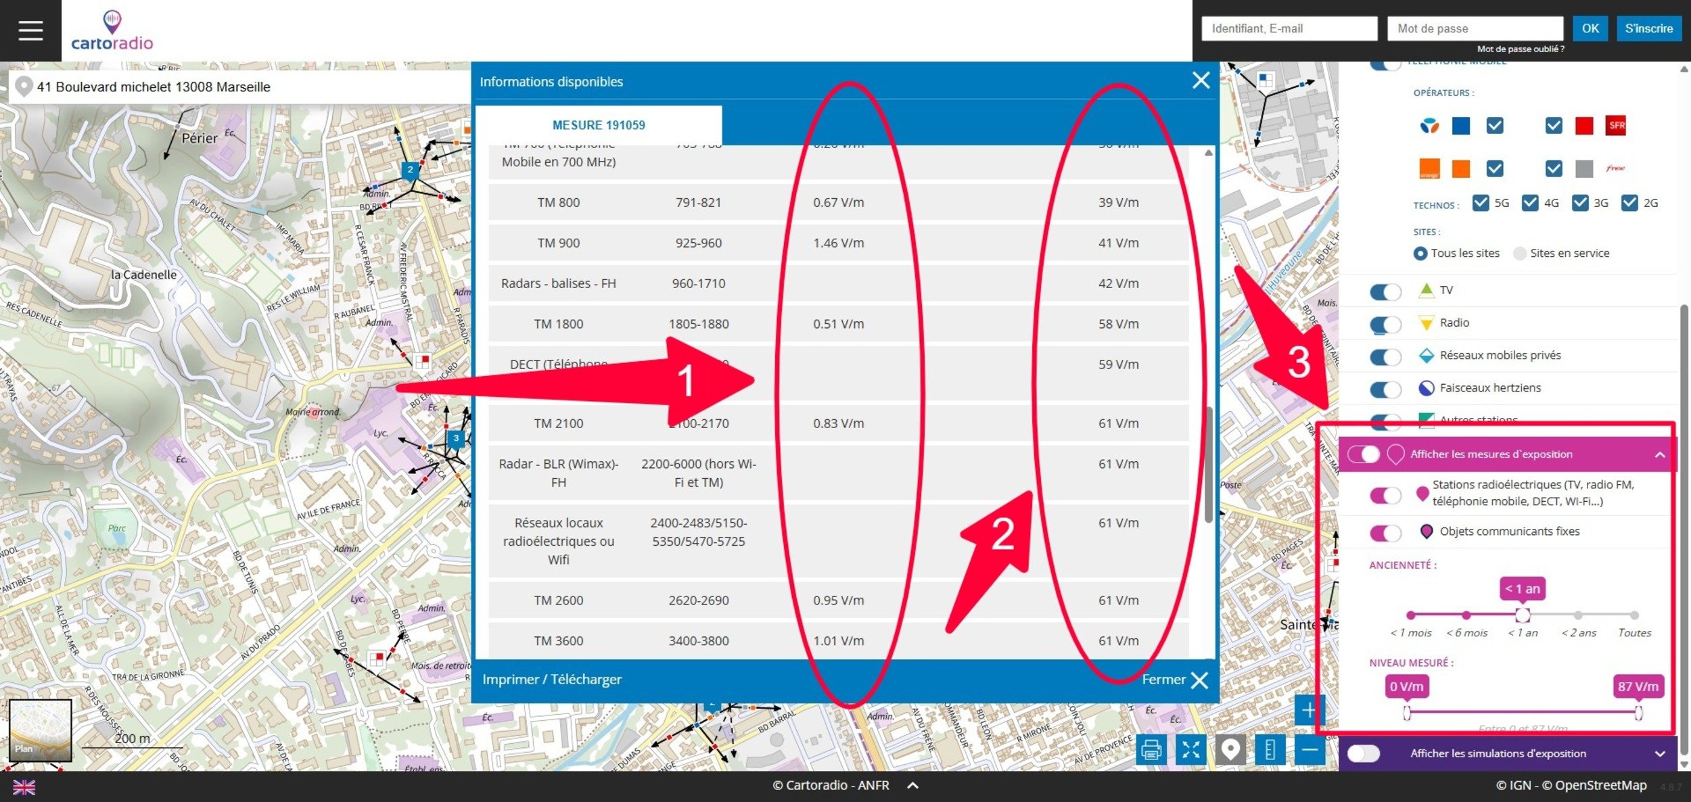
Task: Click the 'Identifiant, E-mail' input field
Action: (x=1289, y=28)
